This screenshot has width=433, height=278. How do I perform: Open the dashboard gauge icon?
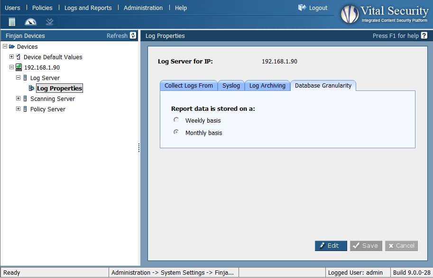(x=30, y=22)
